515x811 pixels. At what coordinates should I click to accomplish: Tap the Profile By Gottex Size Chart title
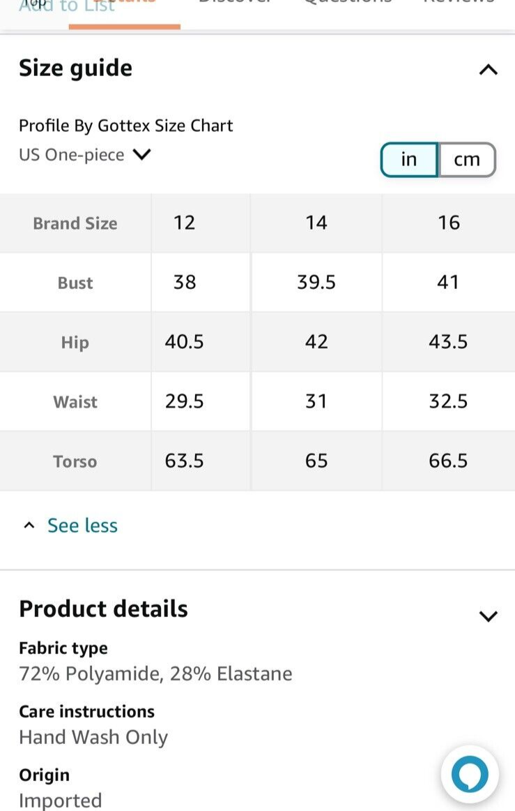click(x=126, y=126)
